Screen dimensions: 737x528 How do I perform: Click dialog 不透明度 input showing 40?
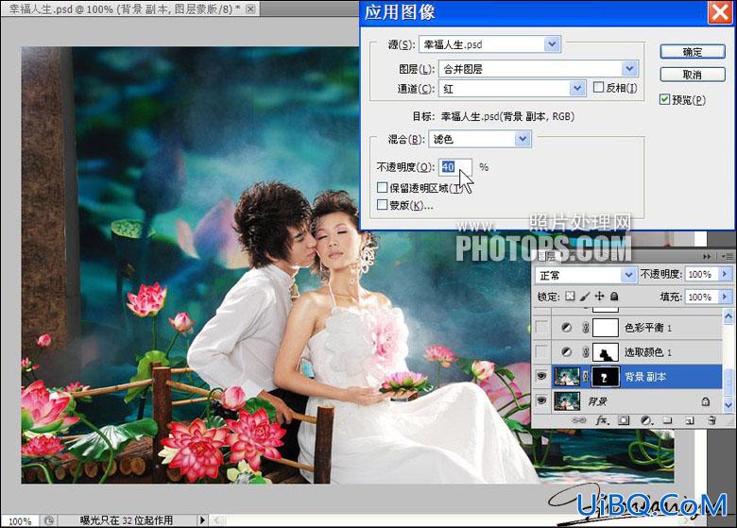(x=455, y=167)
